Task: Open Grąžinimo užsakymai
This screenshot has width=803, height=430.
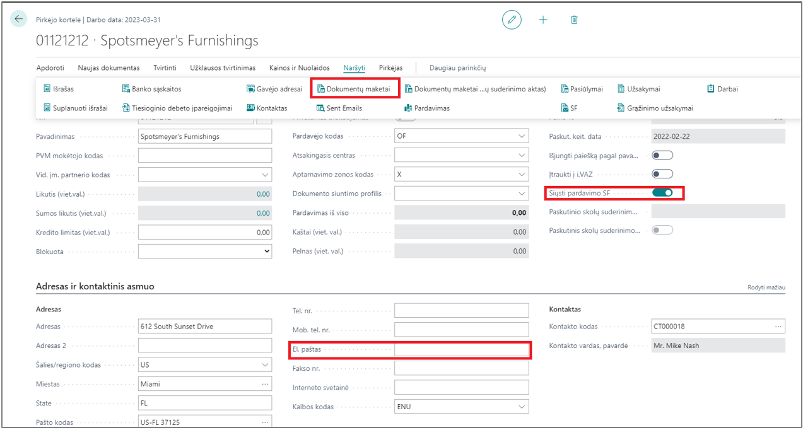Action: click(x=655, y=108)
